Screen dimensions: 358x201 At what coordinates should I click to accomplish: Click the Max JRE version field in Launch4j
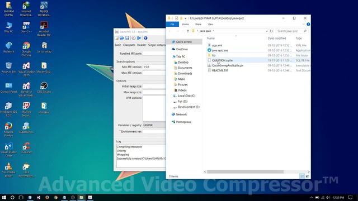pos(154,73)
